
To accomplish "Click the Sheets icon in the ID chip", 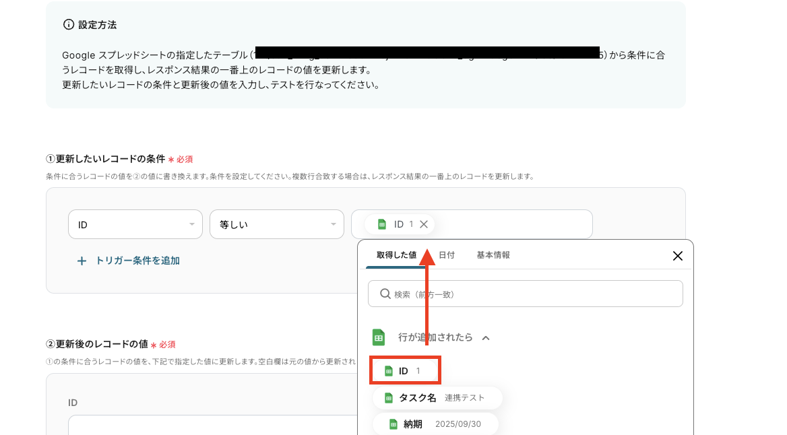I will tap(382, 224).
